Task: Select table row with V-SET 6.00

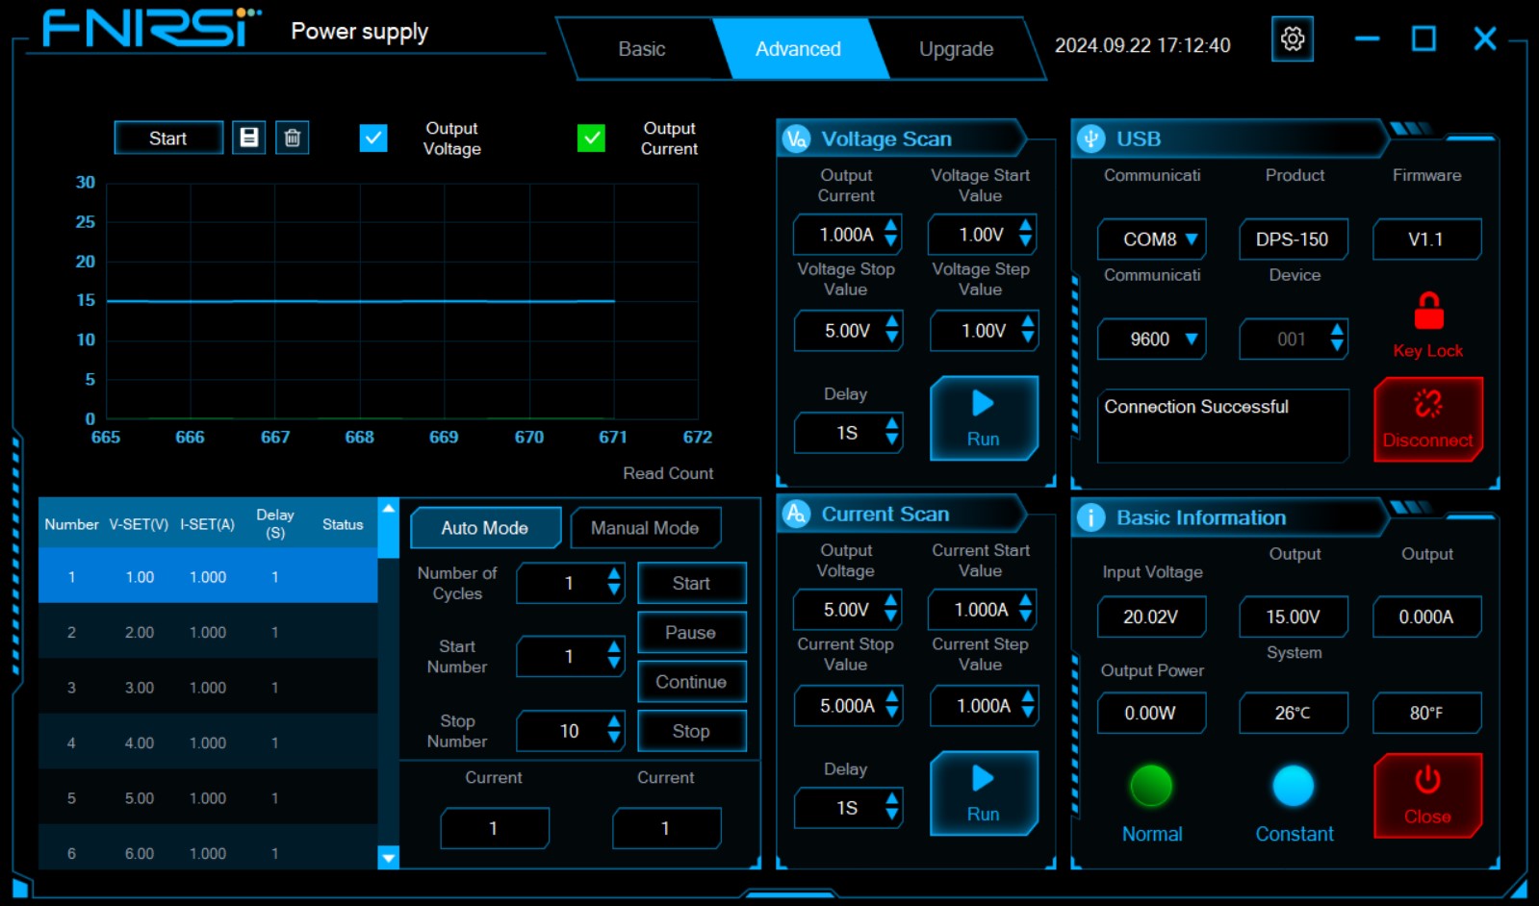Action: click(208, 849)
